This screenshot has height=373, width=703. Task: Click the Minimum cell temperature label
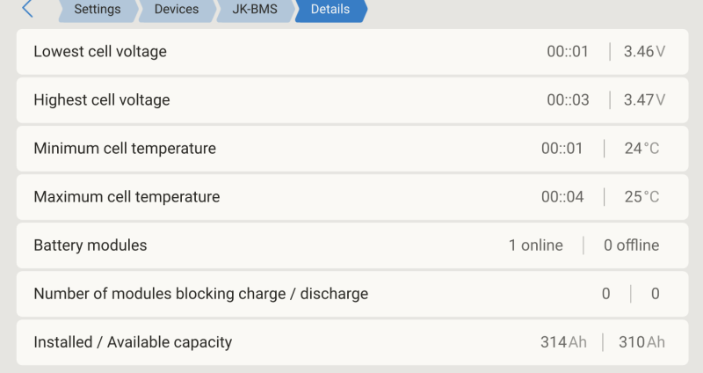click(125, 149)
